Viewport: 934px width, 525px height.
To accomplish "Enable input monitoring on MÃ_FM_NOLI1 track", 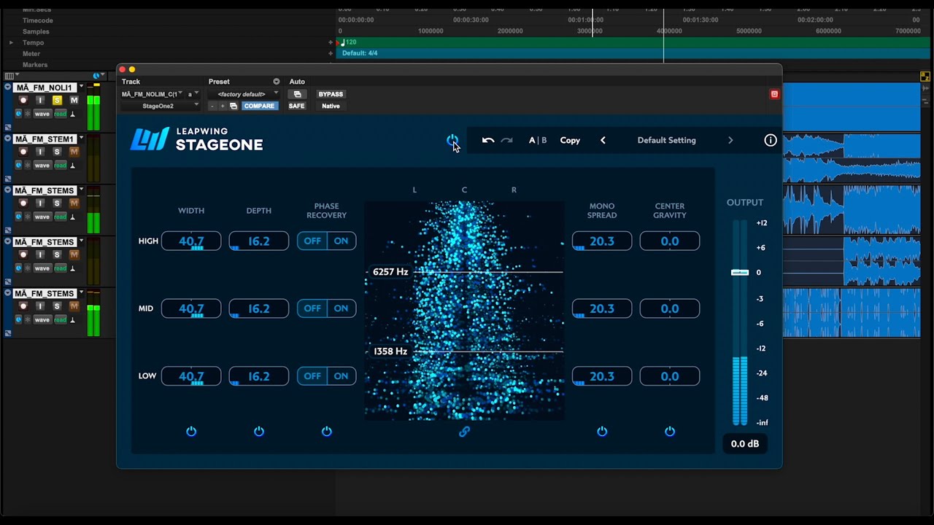I will [40, 100].
